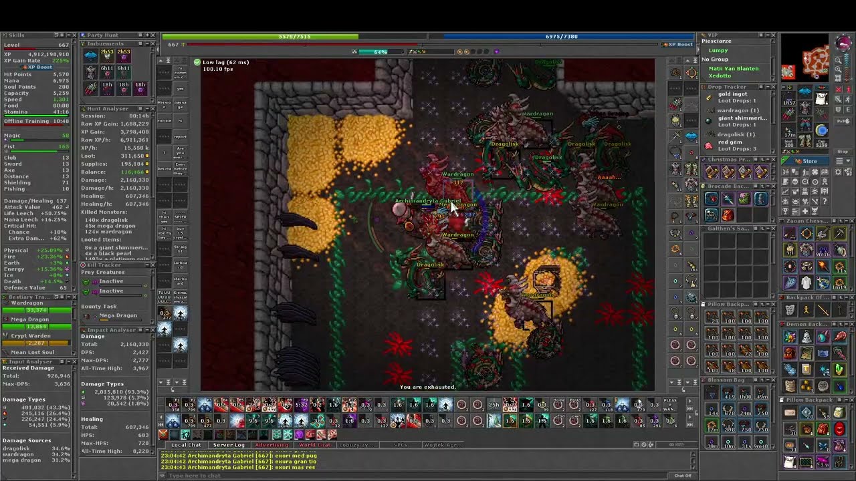Click the red gem in Drop Tracker
Viewport: 856px width, 481px height.
pos(708,146)
